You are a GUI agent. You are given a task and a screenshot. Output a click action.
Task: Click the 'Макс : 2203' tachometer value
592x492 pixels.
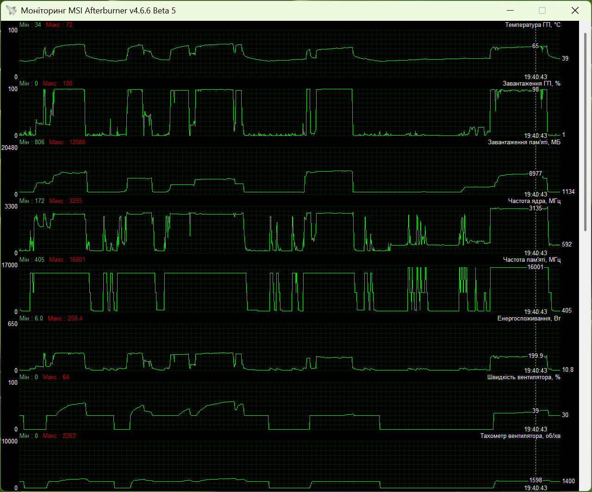(59, 436)
